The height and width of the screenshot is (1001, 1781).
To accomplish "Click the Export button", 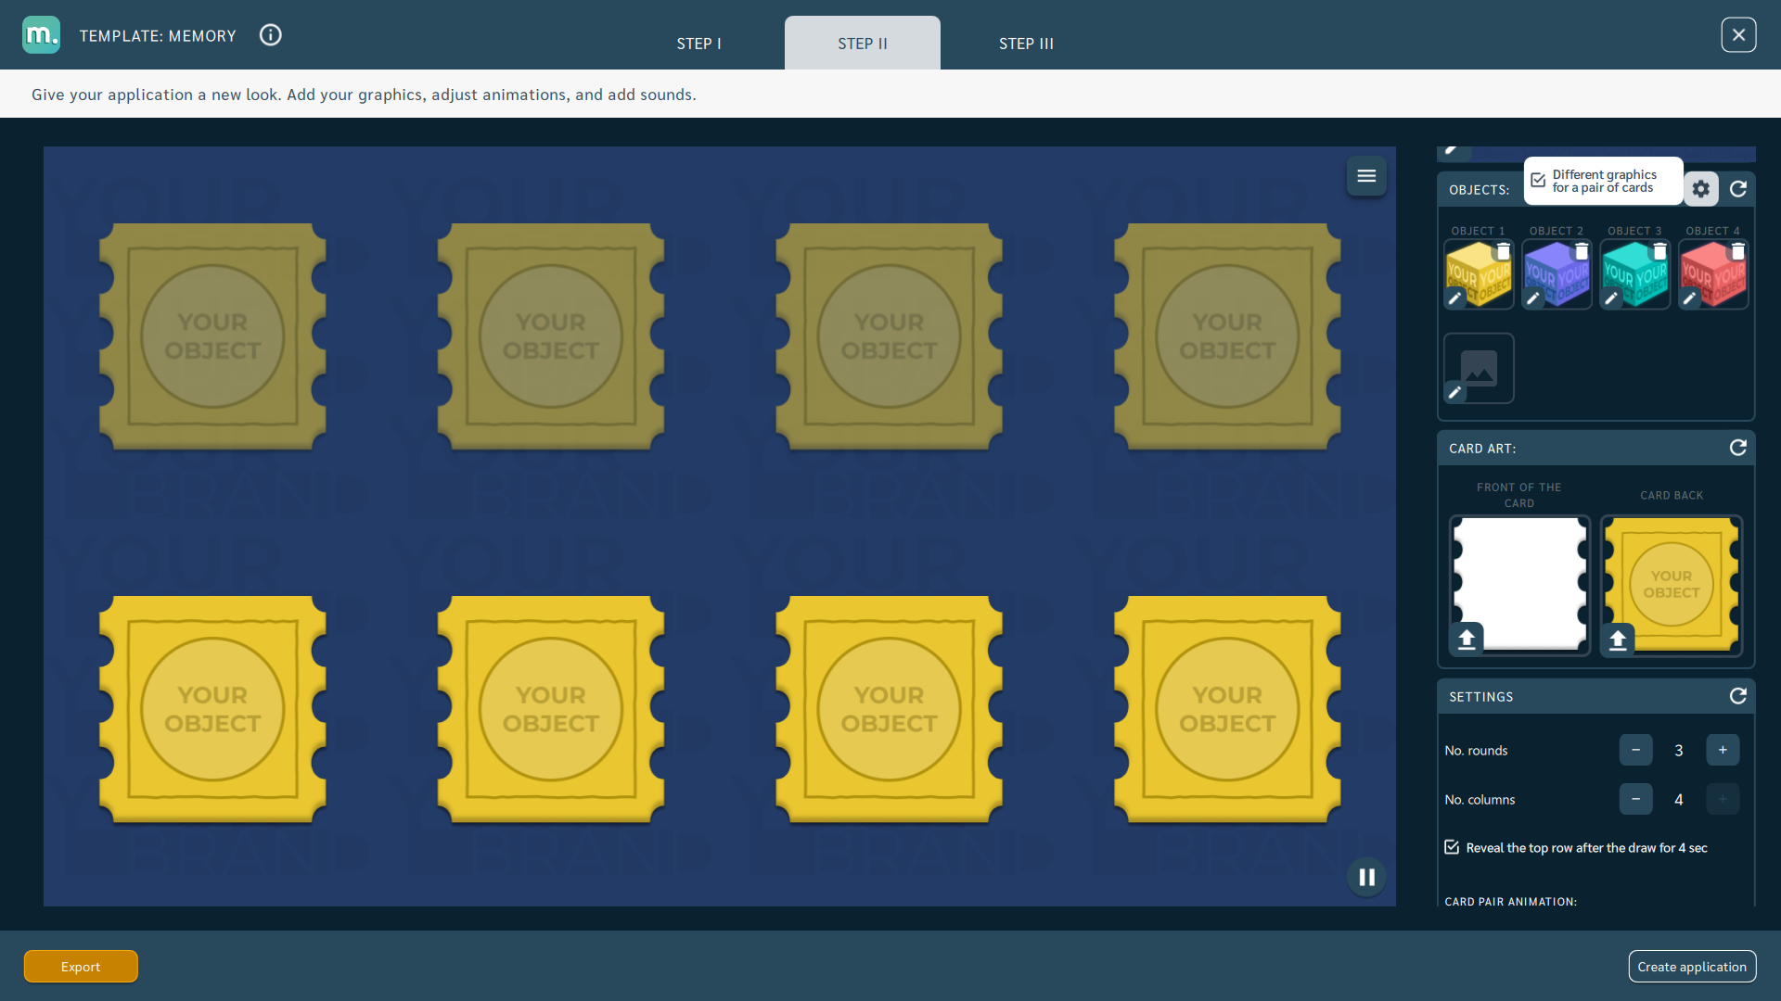I will click(x=81, y=967).
